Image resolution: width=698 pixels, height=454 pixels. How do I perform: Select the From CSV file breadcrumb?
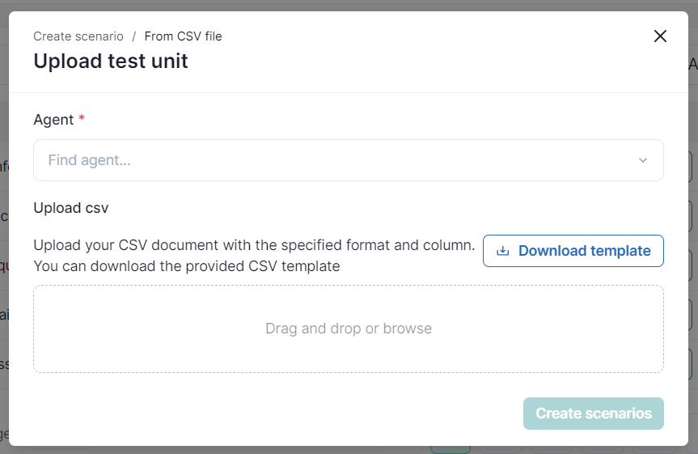click(x=183, y=36)
